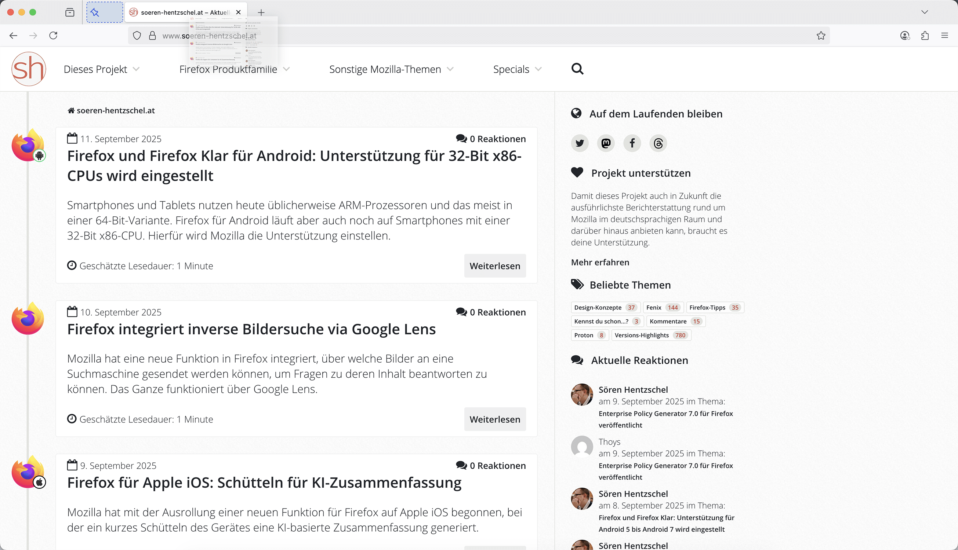This screenshot has width=958, height=550.
Task: Open the tracking protection shield icon
Action: tap(137, 36)
